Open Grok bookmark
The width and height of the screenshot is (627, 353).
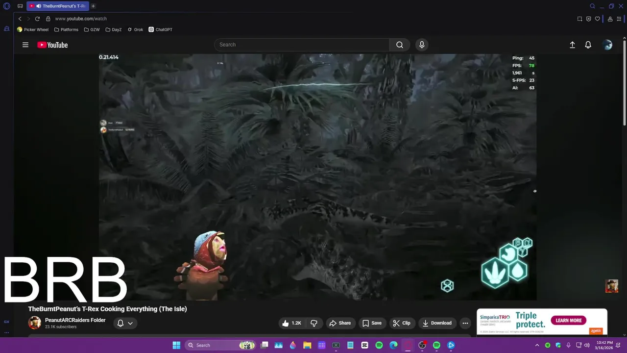[x=135, y=29]
